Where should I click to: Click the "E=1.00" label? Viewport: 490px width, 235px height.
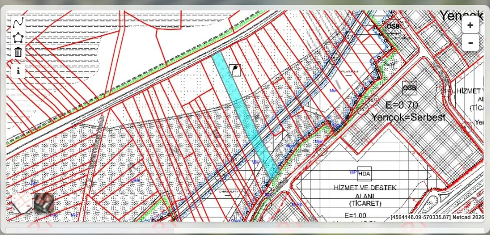click(x=355, y=216)
